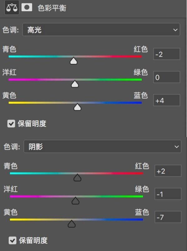
Task: Click the highlights blue value field showing +4
Action: 167,100
